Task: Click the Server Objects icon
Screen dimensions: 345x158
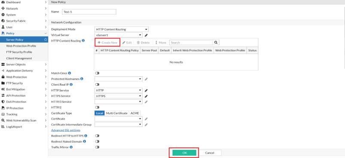Action: 3,64
